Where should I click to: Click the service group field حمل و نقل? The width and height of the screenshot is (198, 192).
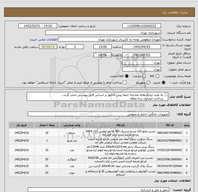pyautogui.click(x=98, y=190)
